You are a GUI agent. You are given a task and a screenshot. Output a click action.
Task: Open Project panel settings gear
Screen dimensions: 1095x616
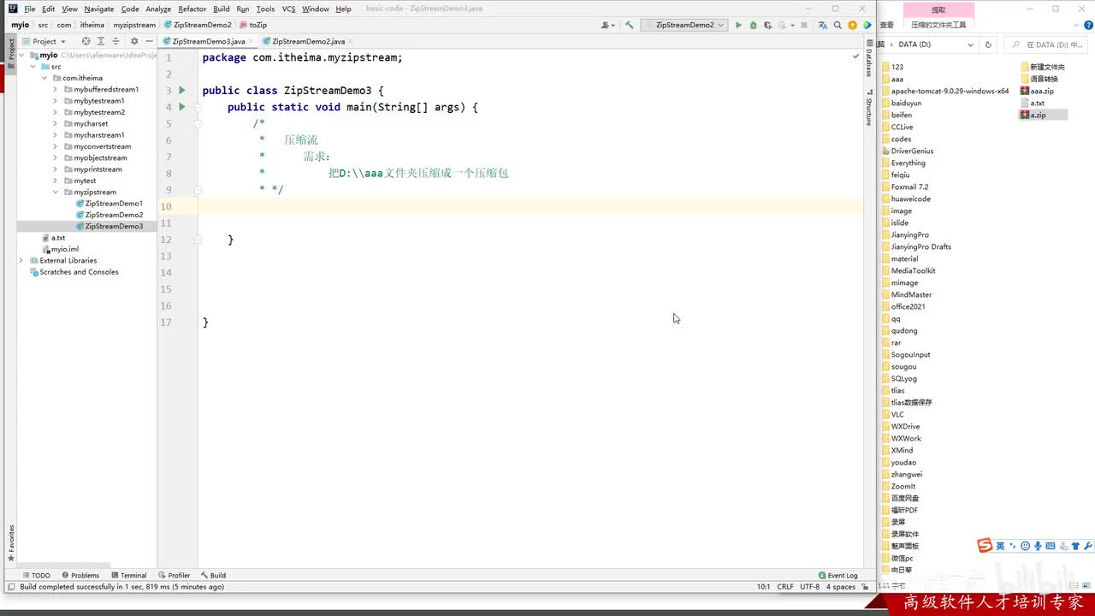point(133,41)
